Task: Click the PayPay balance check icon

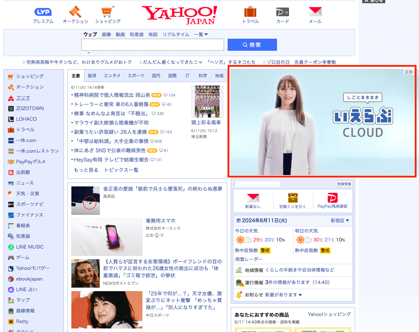Action: click(x=332, y=198)
